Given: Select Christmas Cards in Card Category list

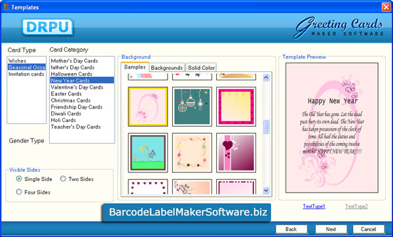Looking at the screenshot, I should pyautogui.click(x=71, y=101).
